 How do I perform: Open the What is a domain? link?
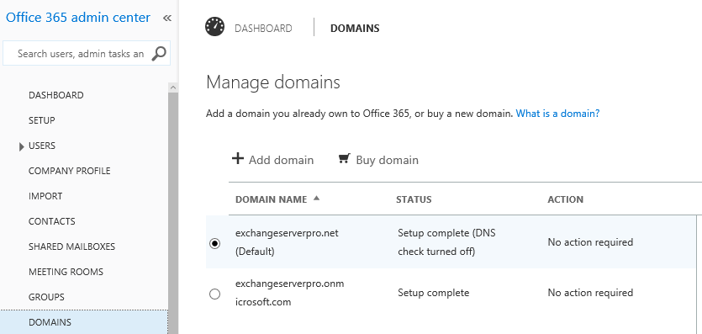[x=558, y=114]
